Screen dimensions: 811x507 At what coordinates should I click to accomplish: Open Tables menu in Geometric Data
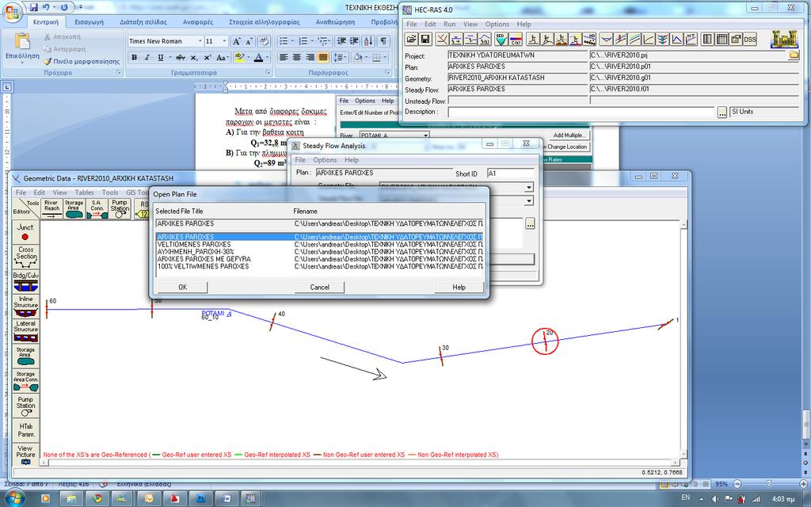click(x=84, y=193)
